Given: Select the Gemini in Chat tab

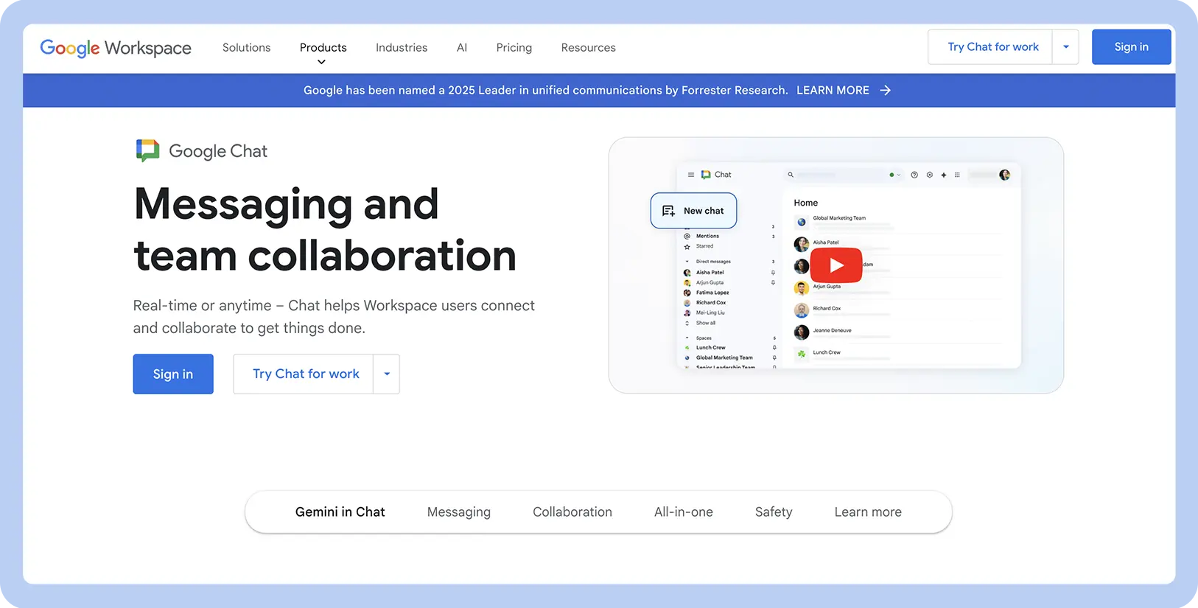Looking at the screenshot, I should coord(340,511).
